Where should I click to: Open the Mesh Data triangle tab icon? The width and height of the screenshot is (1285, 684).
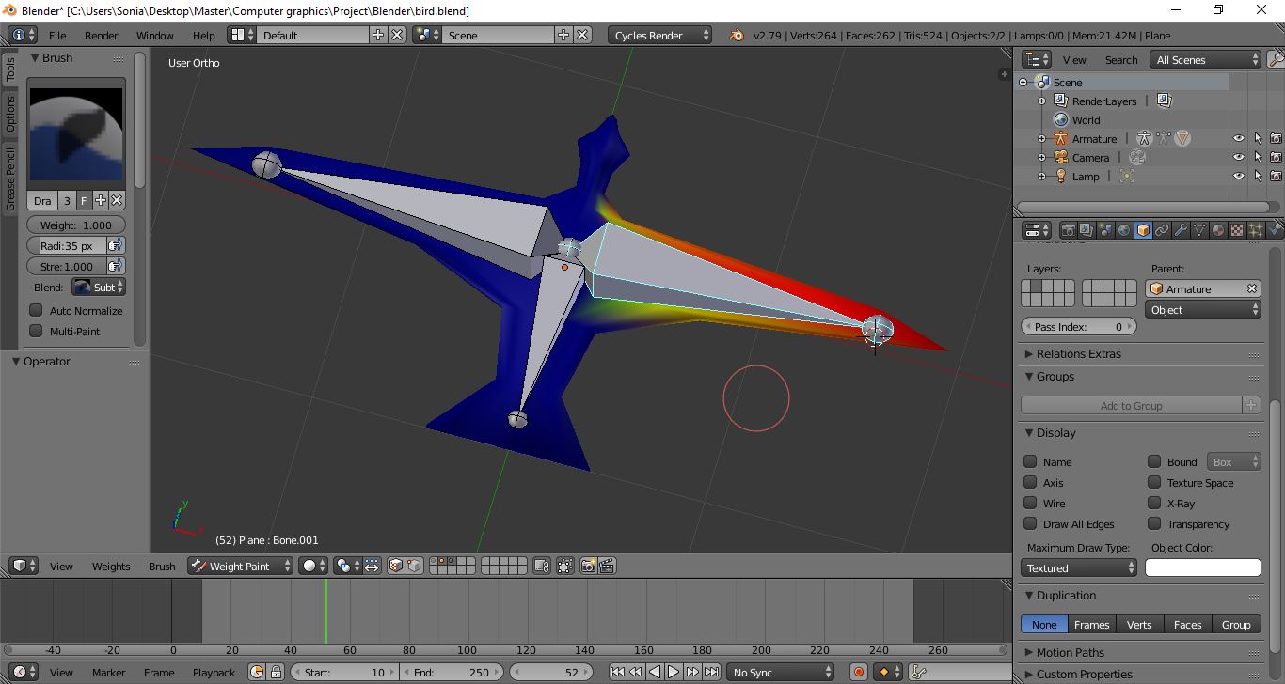pos(1199,230)
